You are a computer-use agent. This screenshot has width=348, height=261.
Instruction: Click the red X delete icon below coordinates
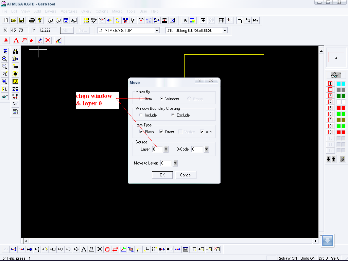(48, 40)
